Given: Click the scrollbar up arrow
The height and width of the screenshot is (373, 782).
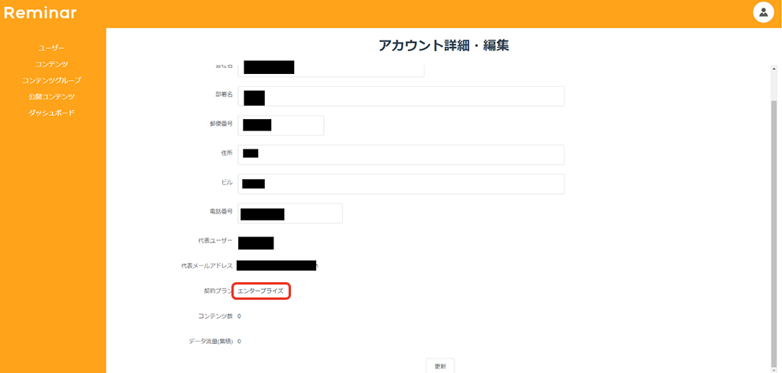Looking at the screenshot, I should [774, 69].
